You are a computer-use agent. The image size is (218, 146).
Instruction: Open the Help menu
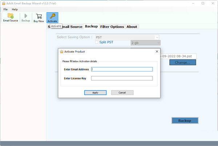[15, 9]
